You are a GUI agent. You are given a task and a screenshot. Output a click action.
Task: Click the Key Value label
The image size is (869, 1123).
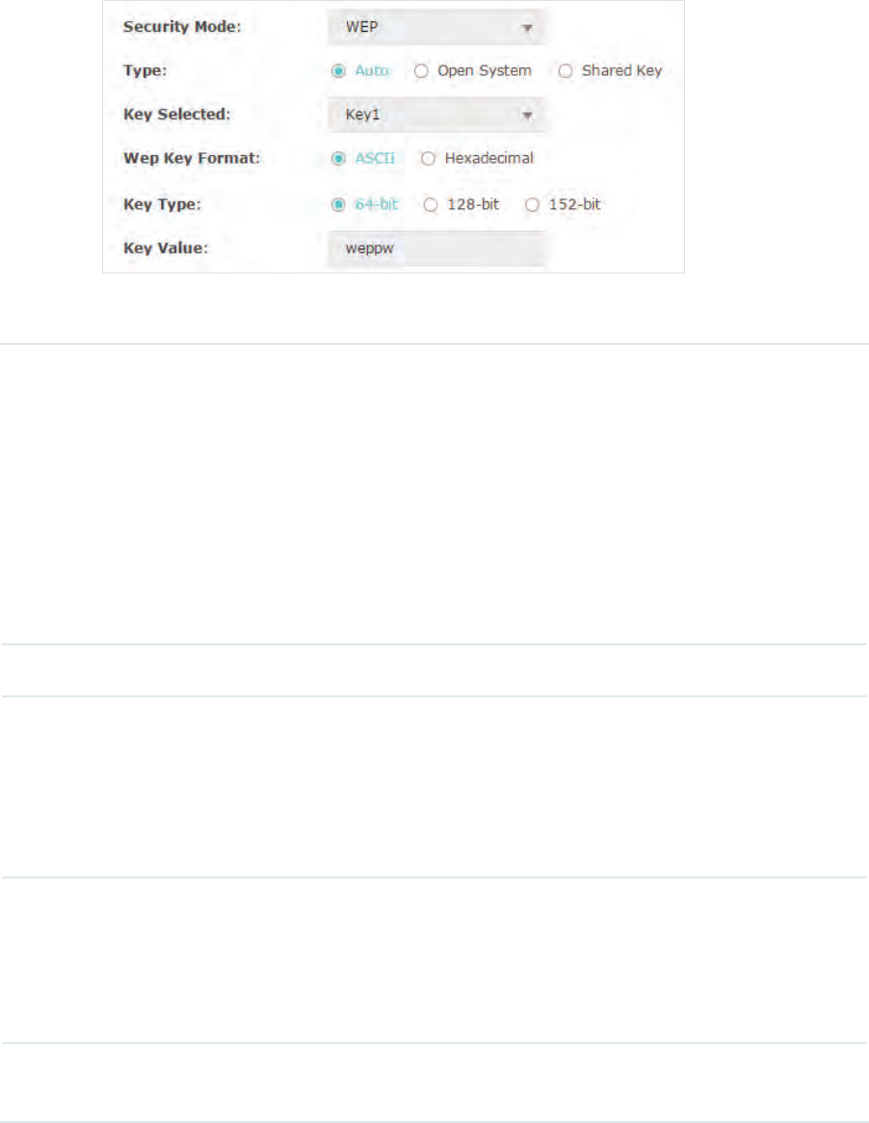[x=166, y=248]
